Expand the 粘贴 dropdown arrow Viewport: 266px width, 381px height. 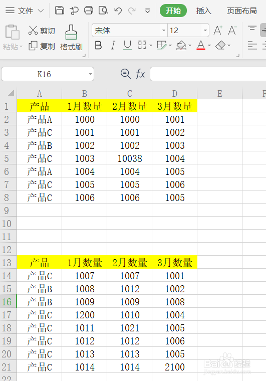coord(21,47)
